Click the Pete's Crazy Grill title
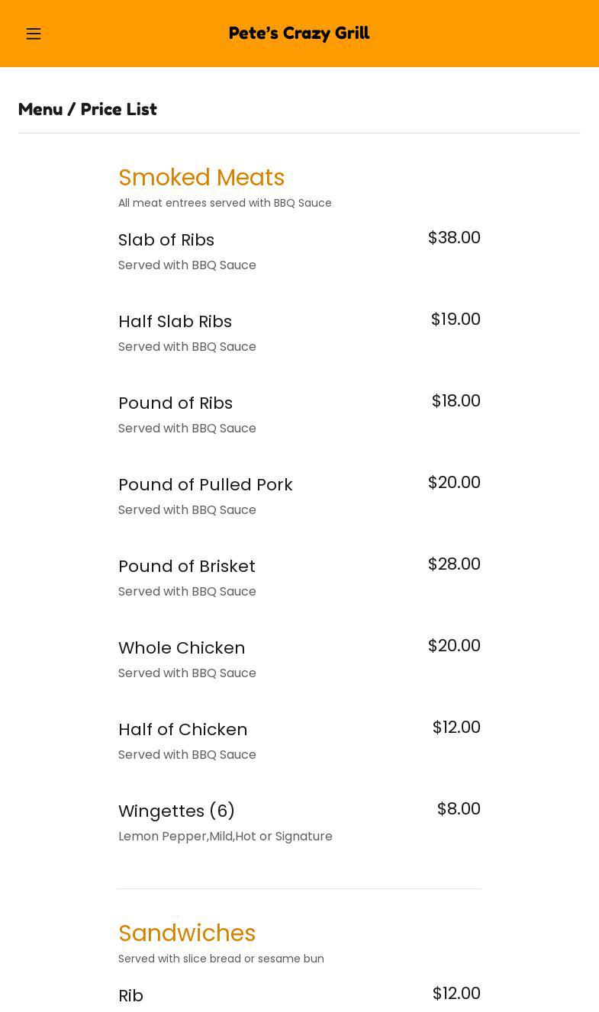Screen dimensions: 599x1012 (299, 34)
